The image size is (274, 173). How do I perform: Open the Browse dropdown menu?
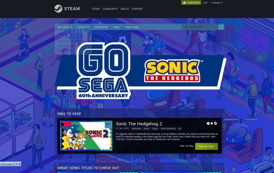[x=83, y=27]
